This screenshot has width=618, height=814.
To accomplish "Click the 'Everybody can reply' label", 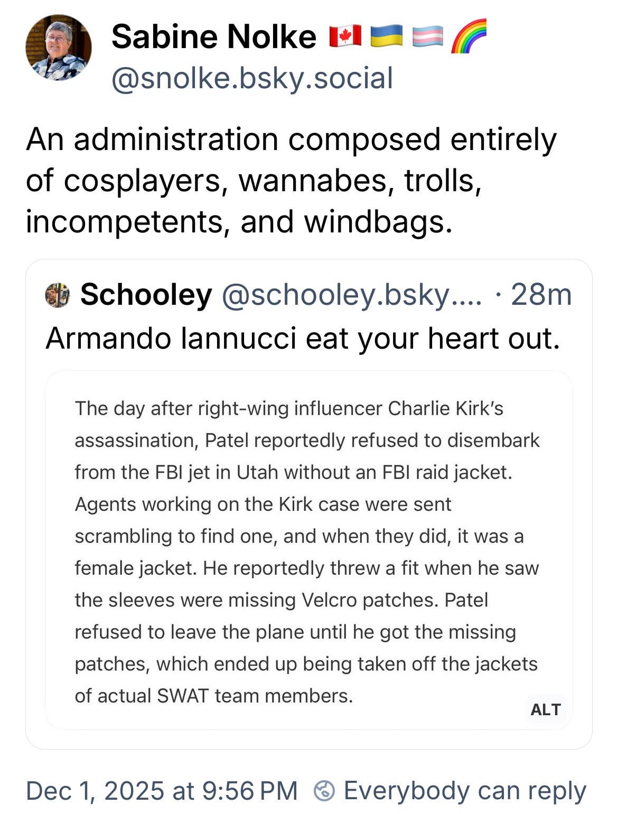I will 465,791.
